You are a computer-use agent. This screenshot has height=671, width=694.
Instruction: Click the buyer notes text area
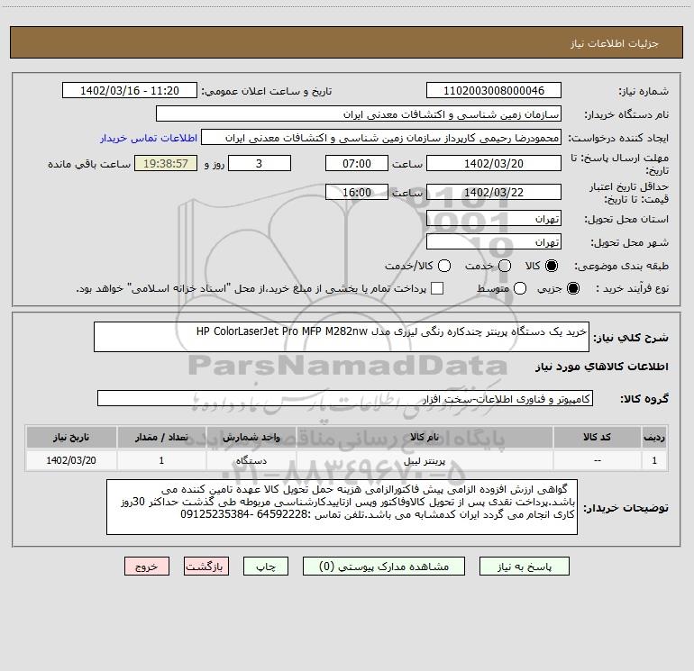coord(342,507)
